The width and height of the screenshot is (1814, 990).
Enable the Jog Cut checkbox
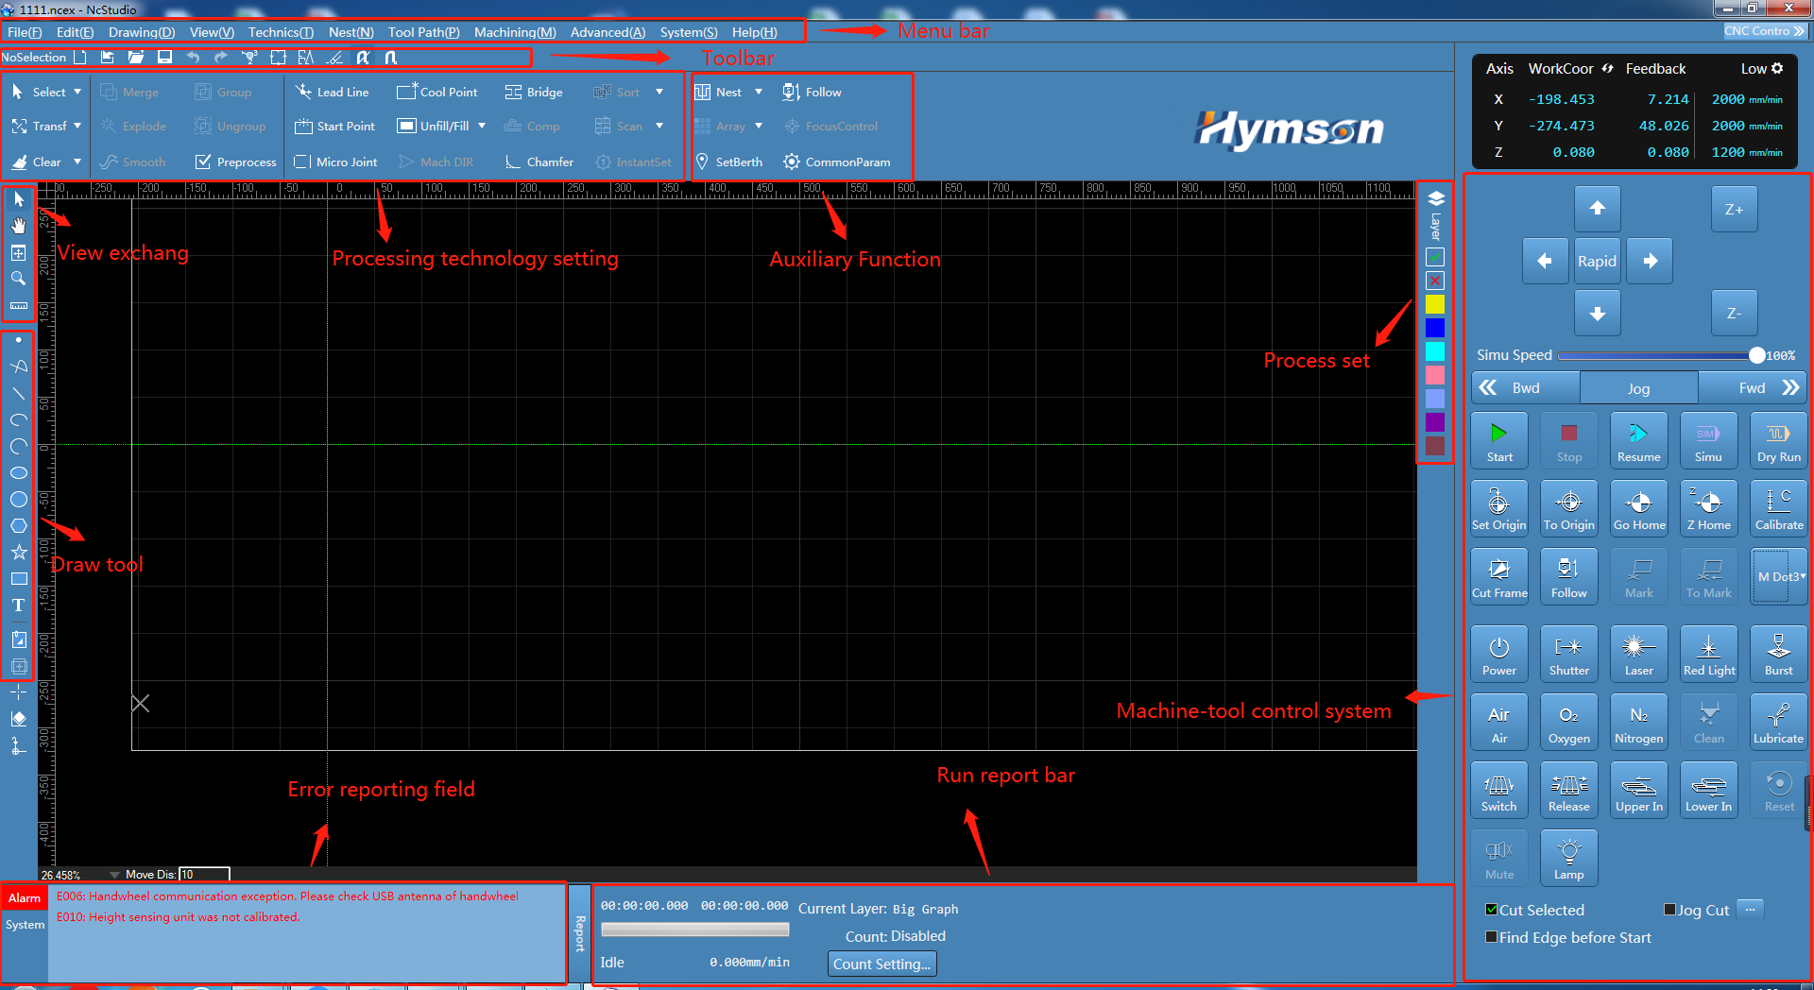point(1669,910)
